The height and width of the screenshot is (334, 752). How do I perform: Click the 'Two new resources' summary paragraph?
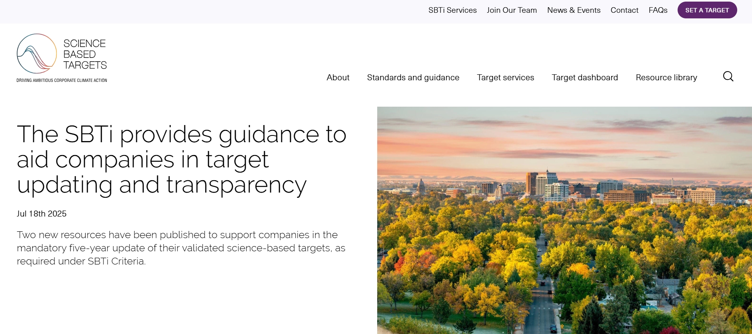pyautogui.click(x=181, y=248)
